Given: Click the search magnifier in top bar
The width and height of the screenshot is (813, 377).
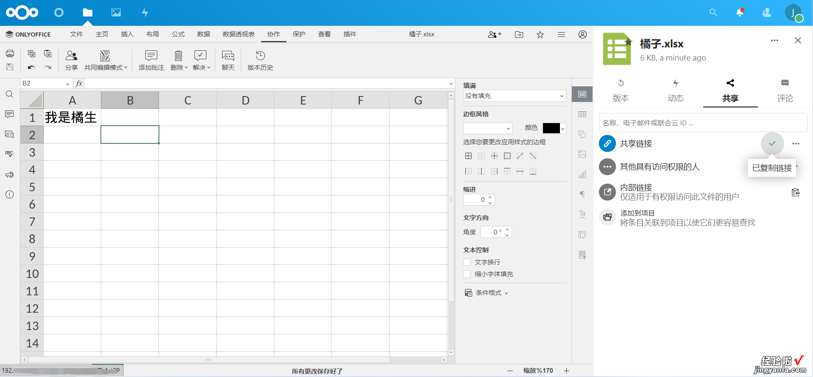Looking at the screenshot, I should [713, 13].
